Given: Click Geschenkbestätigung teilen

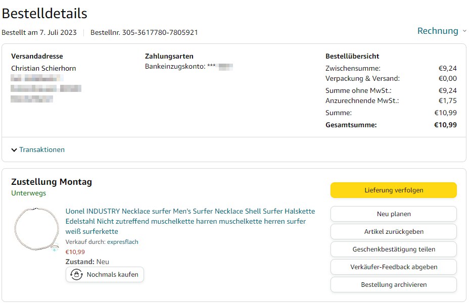Looking at the screenshot, I should pyautogui.click(x=393, y=249).
